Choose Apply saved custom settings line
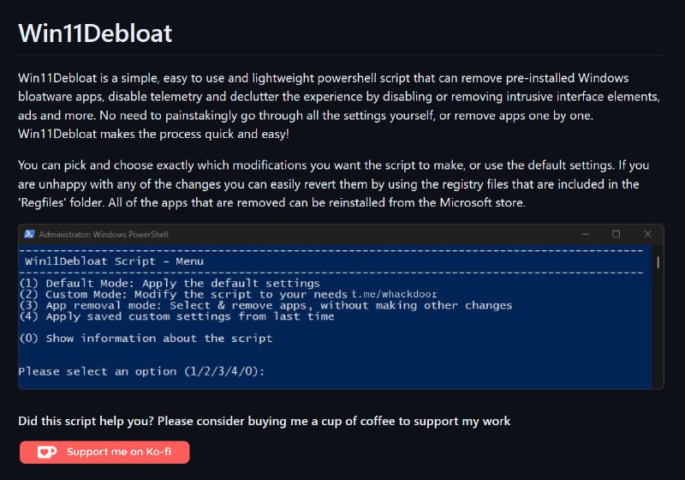The height and width of the screenshot is (480, 685). click(176, 316)
